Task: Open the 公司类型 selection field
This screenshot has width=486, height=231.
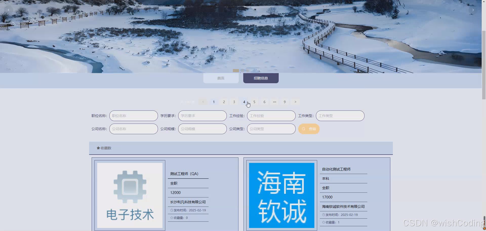Action: (x=271, y=129)
